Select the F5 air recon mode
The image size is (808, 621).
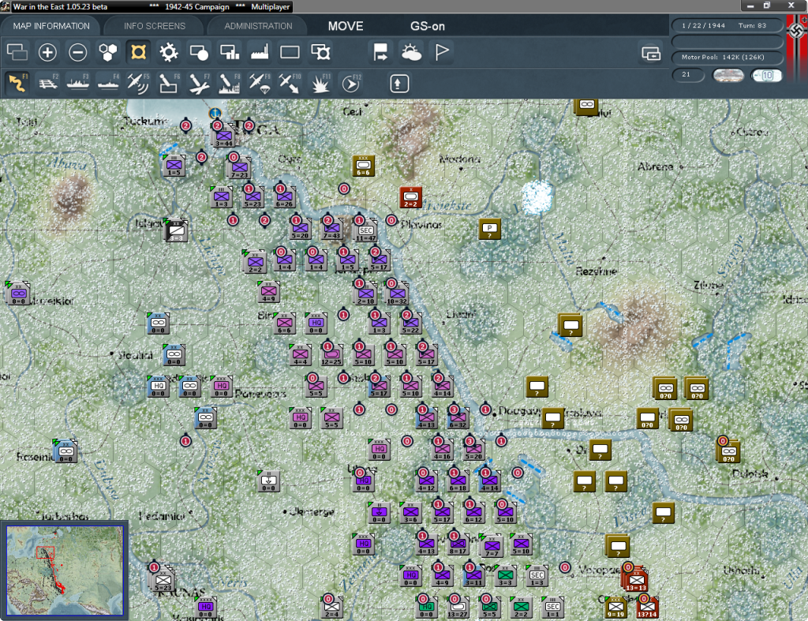pos(138,84)
